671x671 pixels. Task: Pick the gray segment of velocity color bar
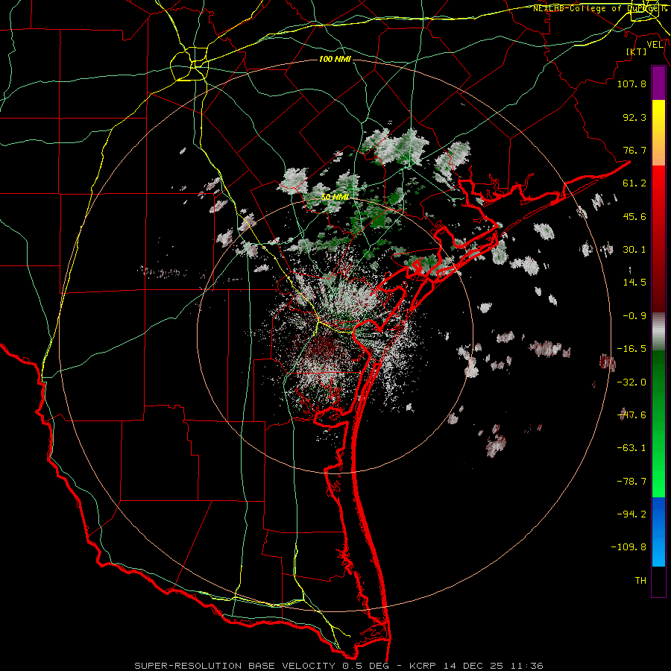tap(658, 332)
